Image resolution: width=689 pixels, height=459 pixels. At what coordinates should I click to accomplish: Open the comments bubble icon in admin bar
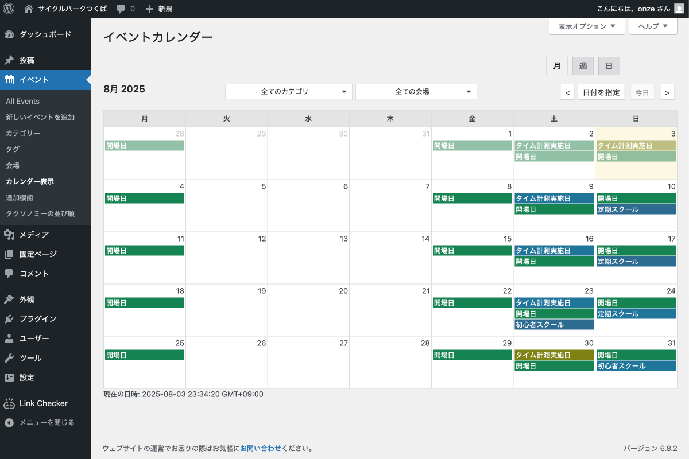pos(121,9)
